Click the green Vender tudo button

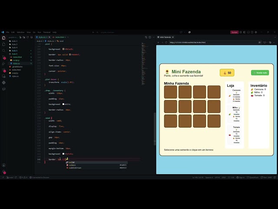[x=260, y=73]
